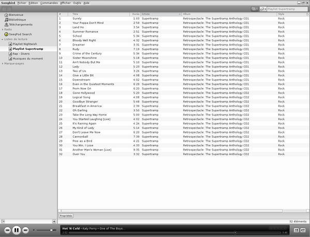Image resolution: width=310 pixels, height=237 pixels.
Task: Adjust the volume slider knob
Action: 51,230
